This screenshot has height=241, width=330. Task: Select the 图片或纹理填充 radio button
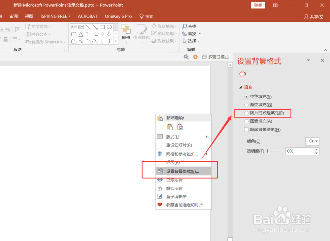click(x=246, y=113)
